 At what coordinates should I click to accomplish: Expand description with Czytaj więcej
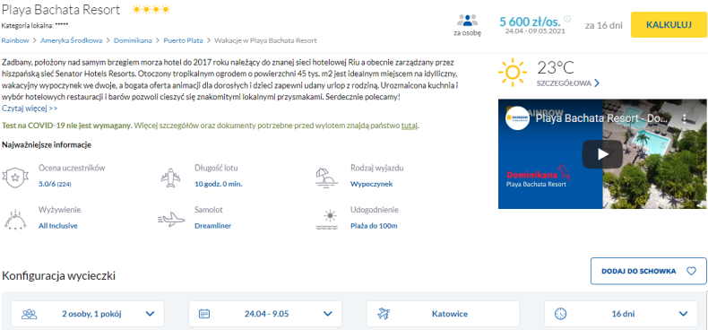30,109
